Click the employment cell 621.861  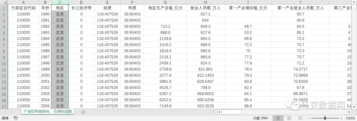pyautogui.click(x=205, y=69)
